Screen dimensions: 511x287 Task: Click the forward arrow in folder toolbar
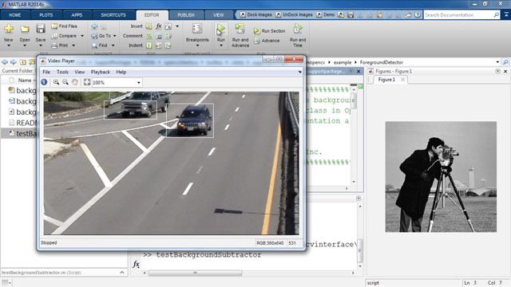click(14, 62)
